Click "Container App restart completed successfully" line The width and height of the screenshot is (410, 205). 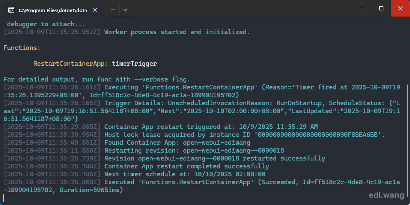(x=186, y=166)
